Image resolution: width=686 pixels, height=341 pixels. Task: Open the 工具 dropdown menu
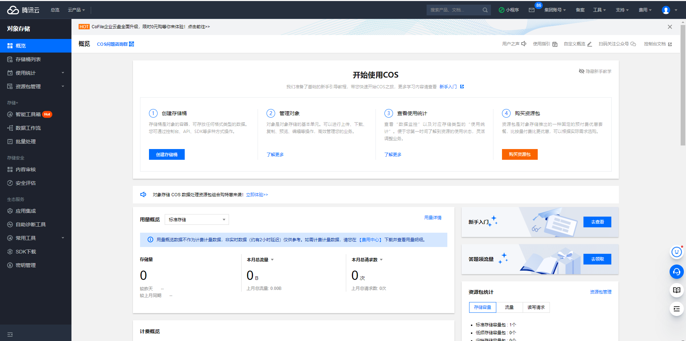[600, 10]
